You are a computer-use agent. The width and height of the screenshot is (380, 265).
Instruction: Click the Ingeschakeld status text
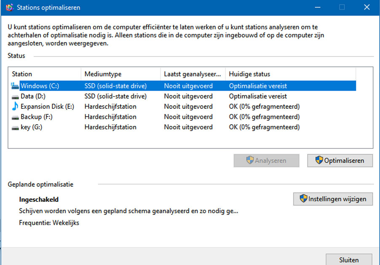click(x=39, y=200)
